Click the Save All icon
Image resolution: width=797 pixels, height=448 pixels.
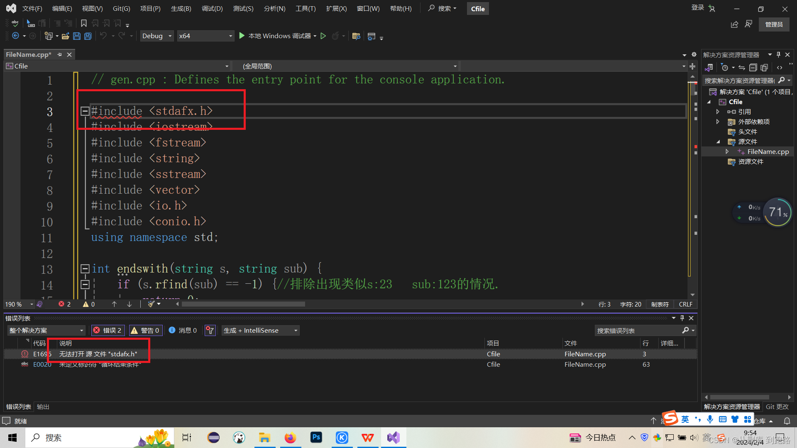pos(88,36)
